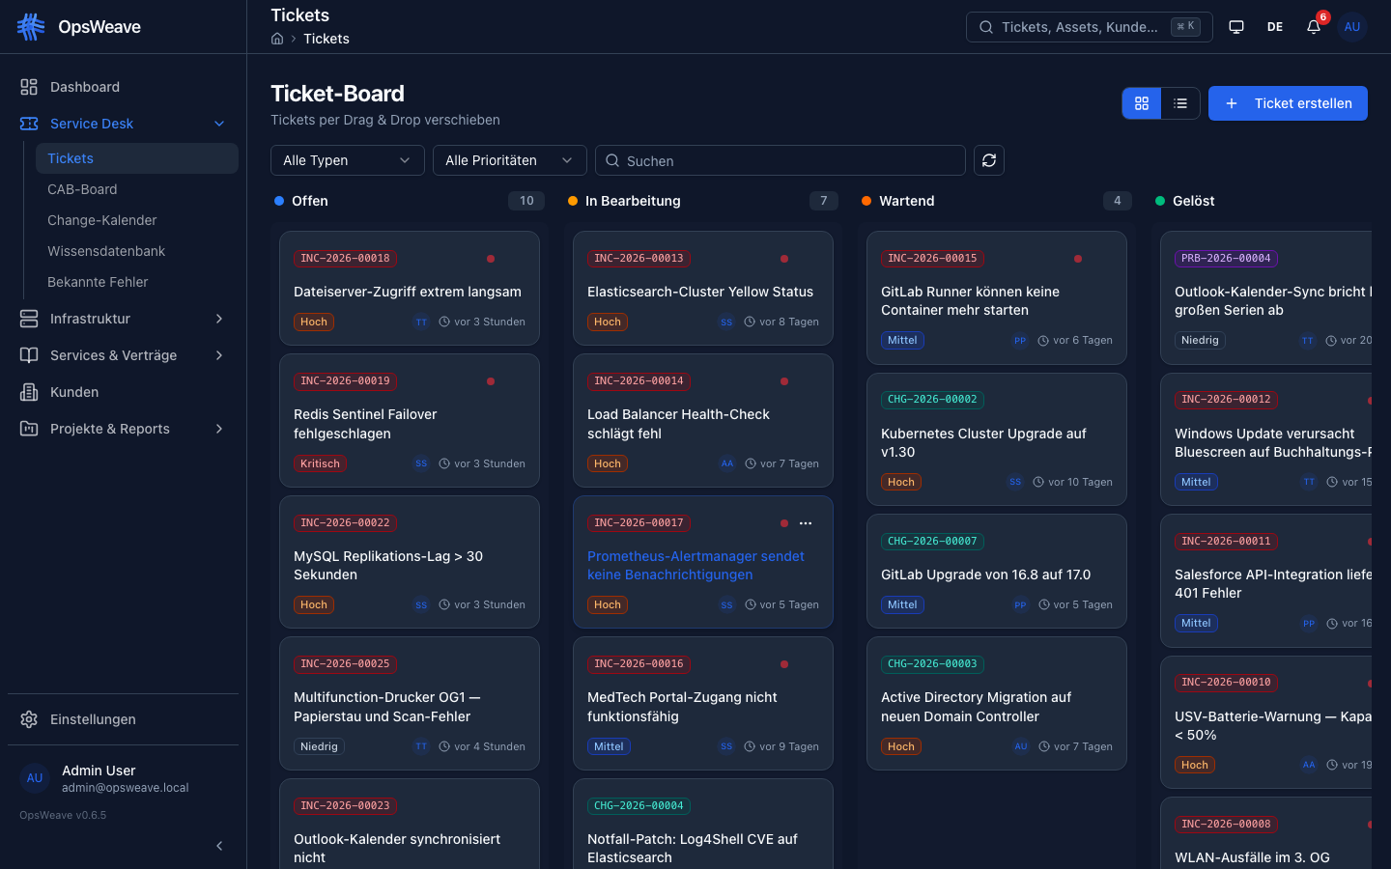Image resolution: width=1391 pixels, height=869 pixels.
Task: Click into the Suchen search input
Action: 781,160
